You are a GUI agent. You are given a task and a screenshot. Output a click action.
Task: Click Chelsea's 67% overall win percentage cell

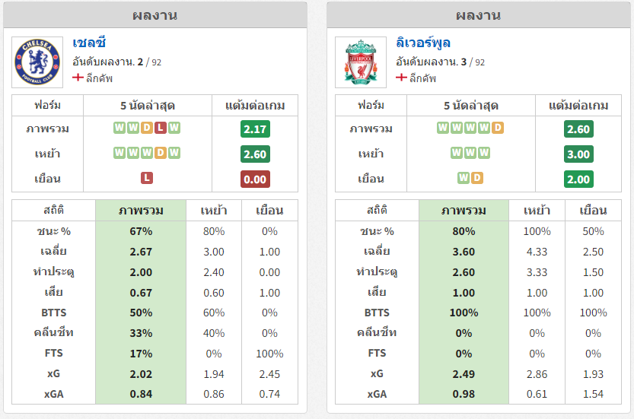141,231
